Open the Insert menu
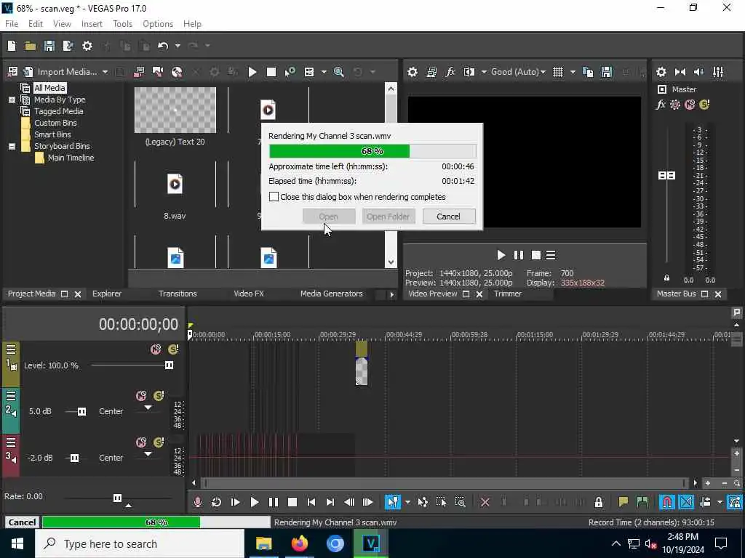 click(92, 24)
